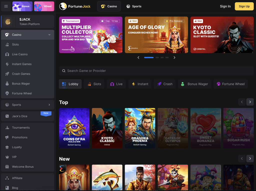Viewport: 256px width, 191px height.
Task: Select the Crash category tab
Action: (x=165, y=84)
